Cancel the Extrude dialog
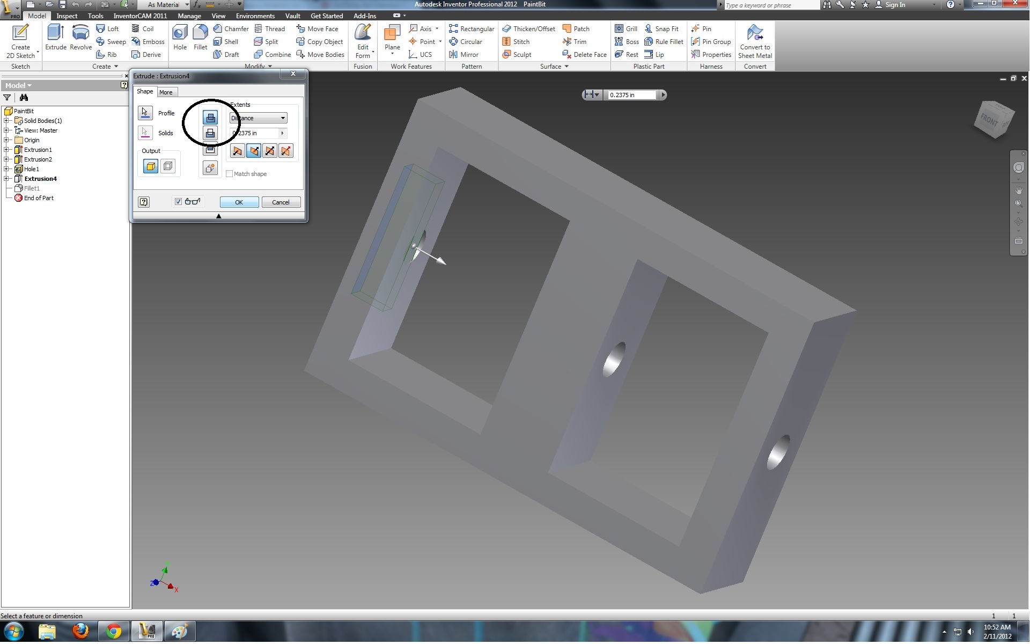This screenshot has width=1030, height=644. click(281, 202)
